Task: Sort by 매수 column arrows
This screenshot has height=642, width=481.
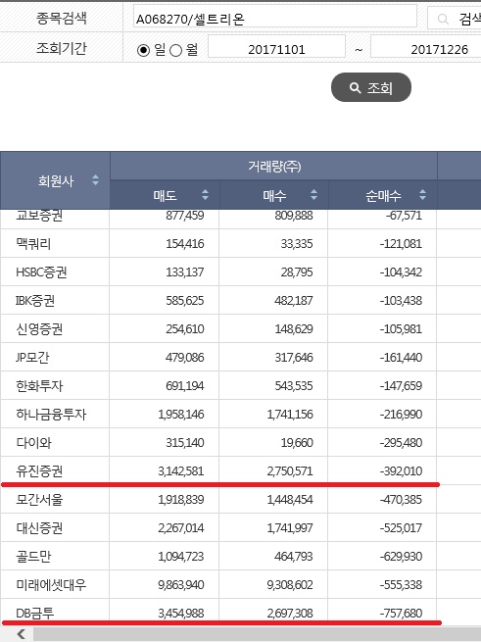Action: pos(314,194)
